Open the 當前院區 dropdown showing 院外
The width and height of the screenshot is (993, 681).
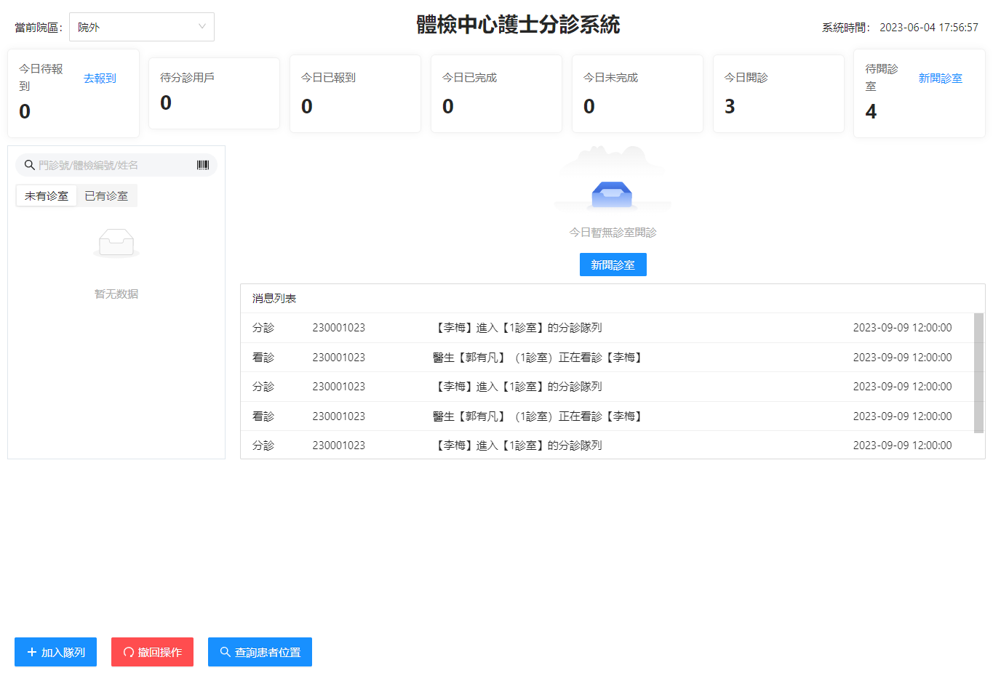[142, 27]
